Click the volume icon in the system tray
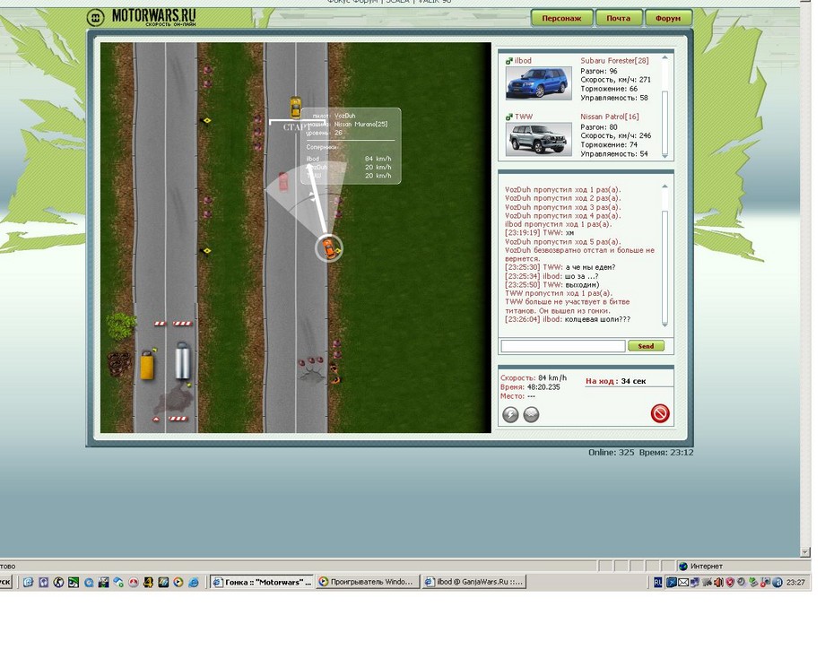The width and height of the screenshot is (834, 667). point(718,582)
